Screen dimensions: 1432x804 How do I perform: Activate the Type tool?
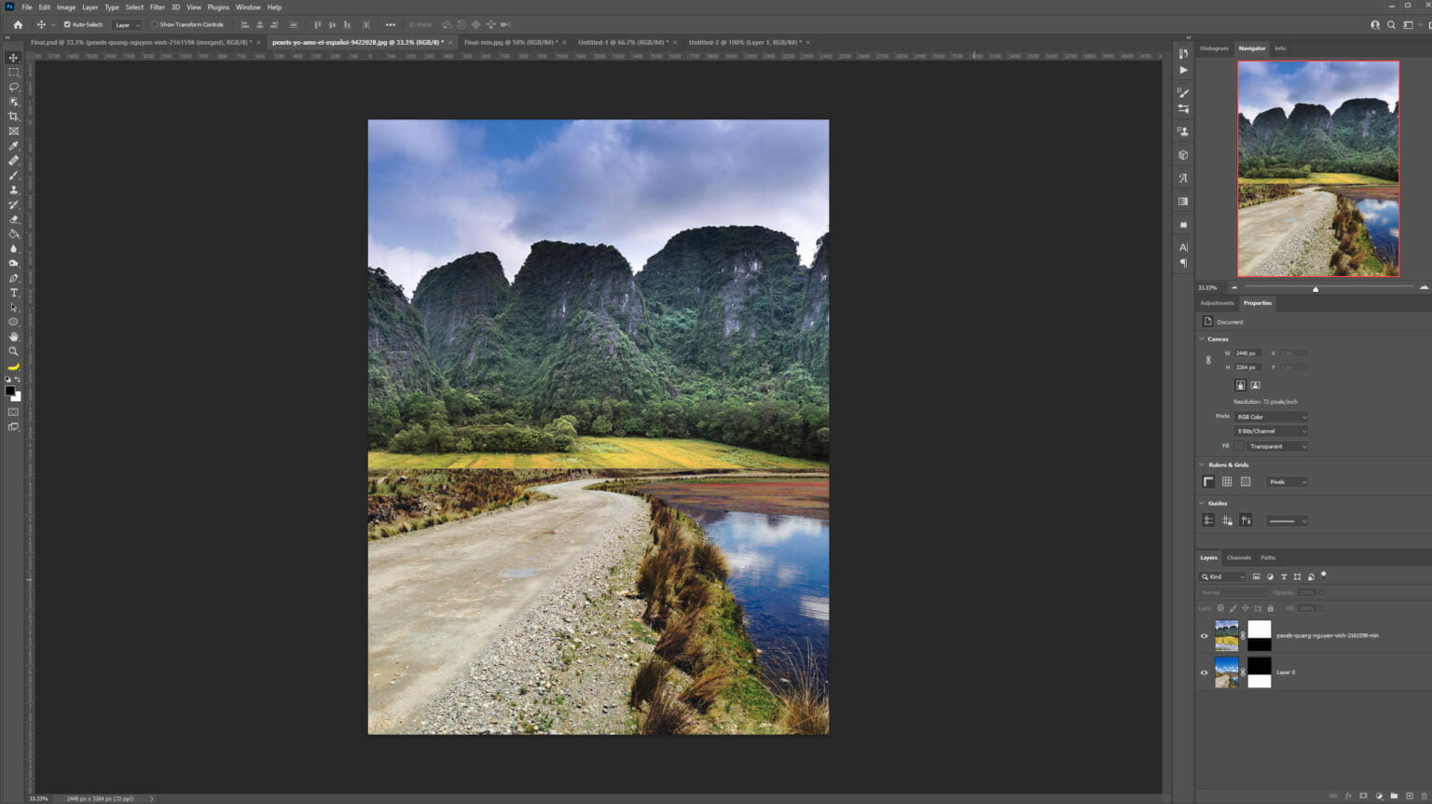point(14,293)
